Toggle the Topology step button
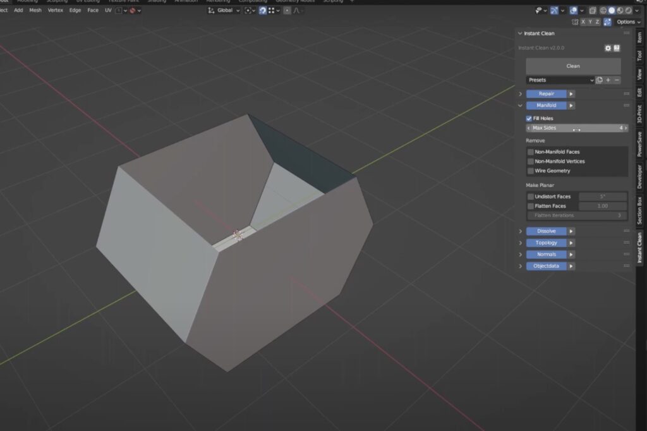Image resolution: width=647 pixels, height=431 pixels. pos(547,243)
